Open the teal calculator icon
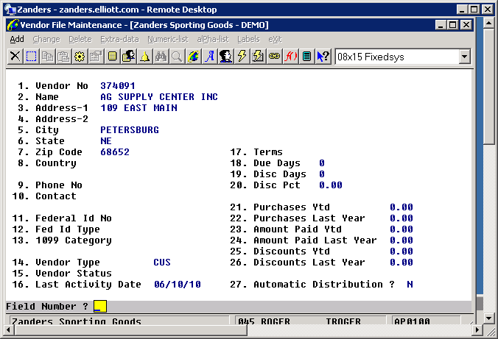 coord(306,57)
